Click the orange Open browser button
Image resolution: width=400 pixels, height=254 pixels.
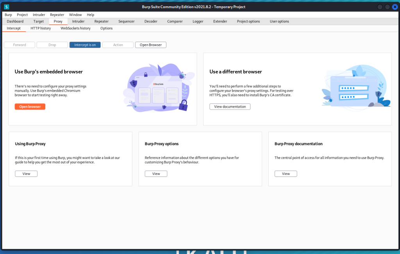(x=30, y=106)
